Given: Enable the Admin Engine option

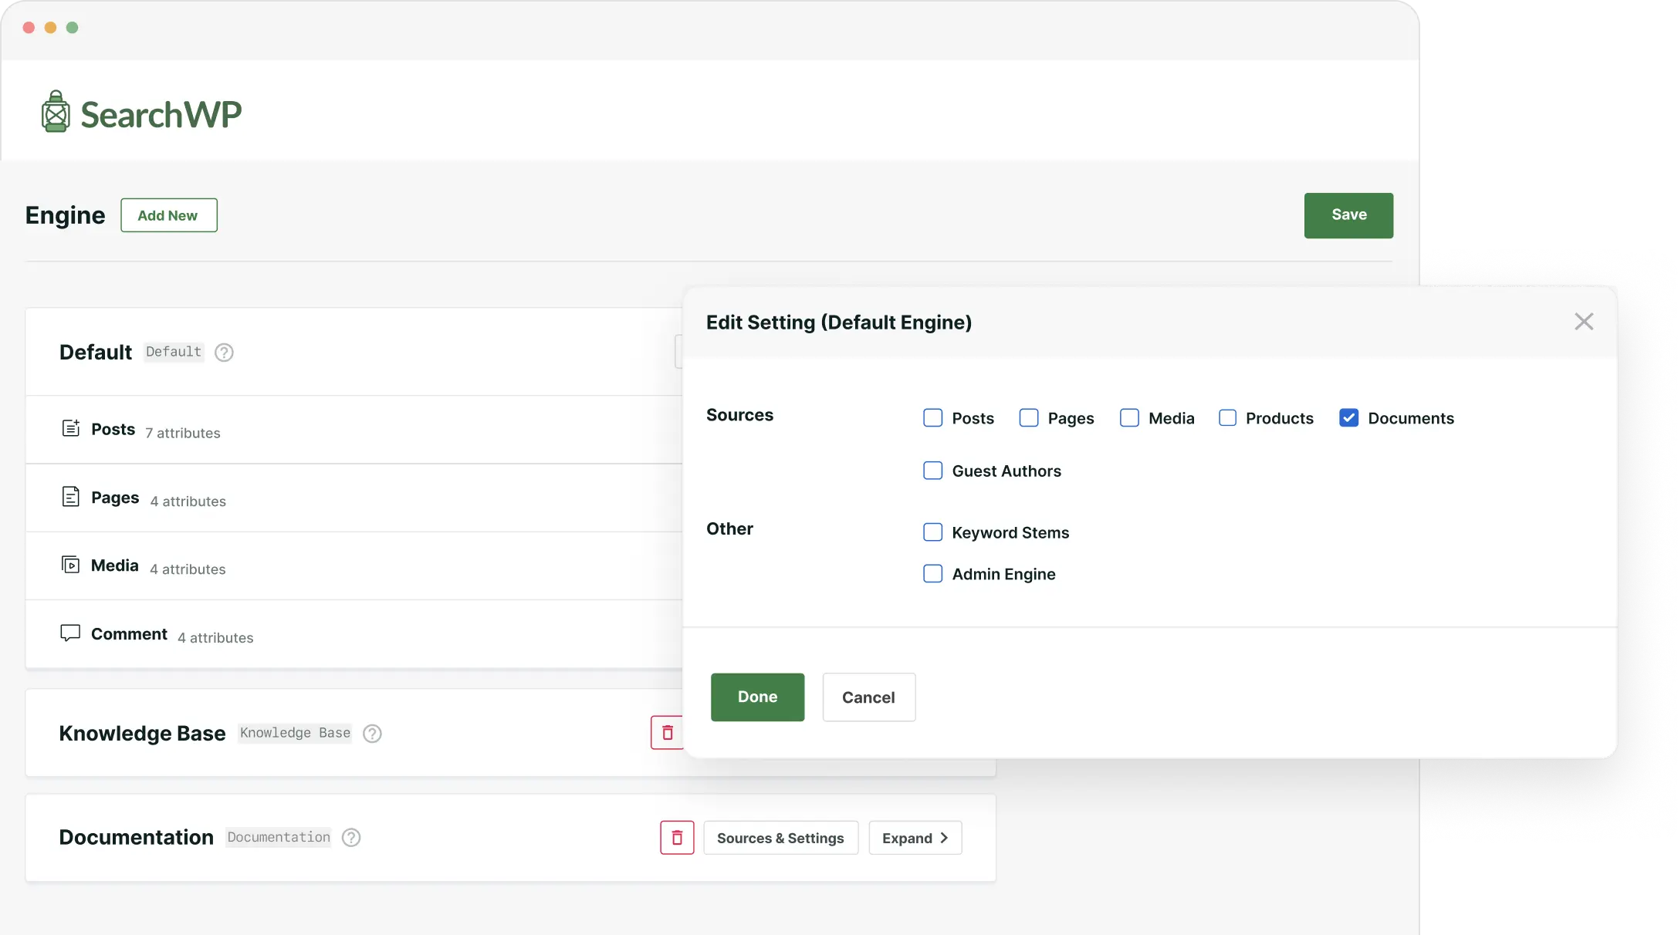Looking at the screenshot, I should [x=933, y=574].
